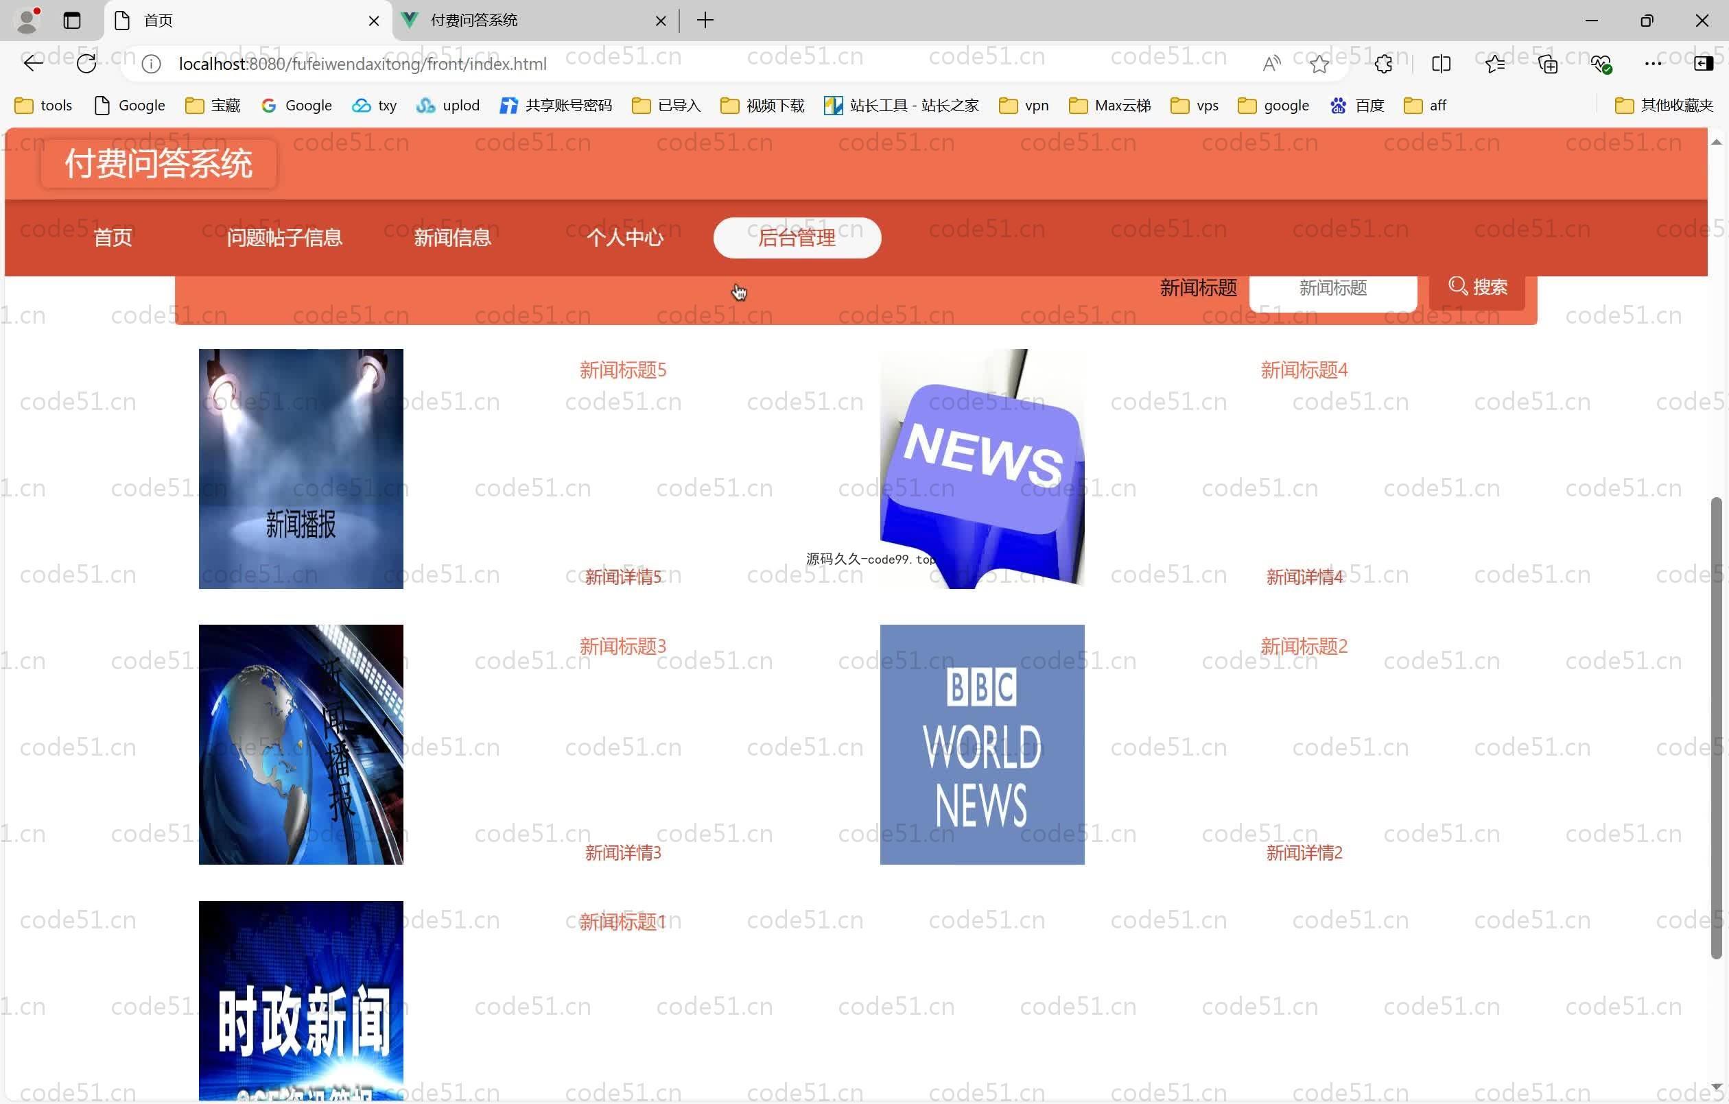
Task: Open the 其他收藏夹 folder
Action: 1664,106
